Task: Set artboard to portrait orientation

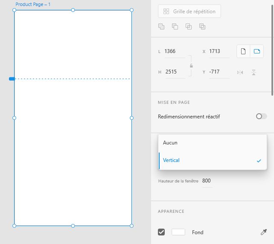Action: pos(243,51)
